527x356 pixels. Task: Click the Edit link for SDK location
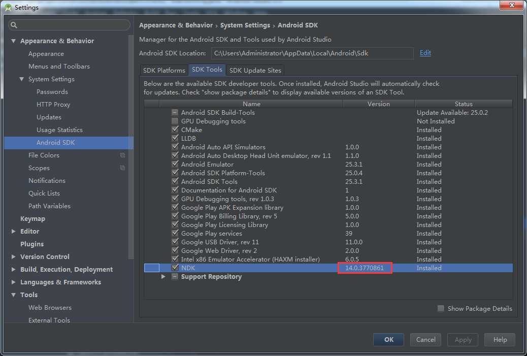pos(425,53)
